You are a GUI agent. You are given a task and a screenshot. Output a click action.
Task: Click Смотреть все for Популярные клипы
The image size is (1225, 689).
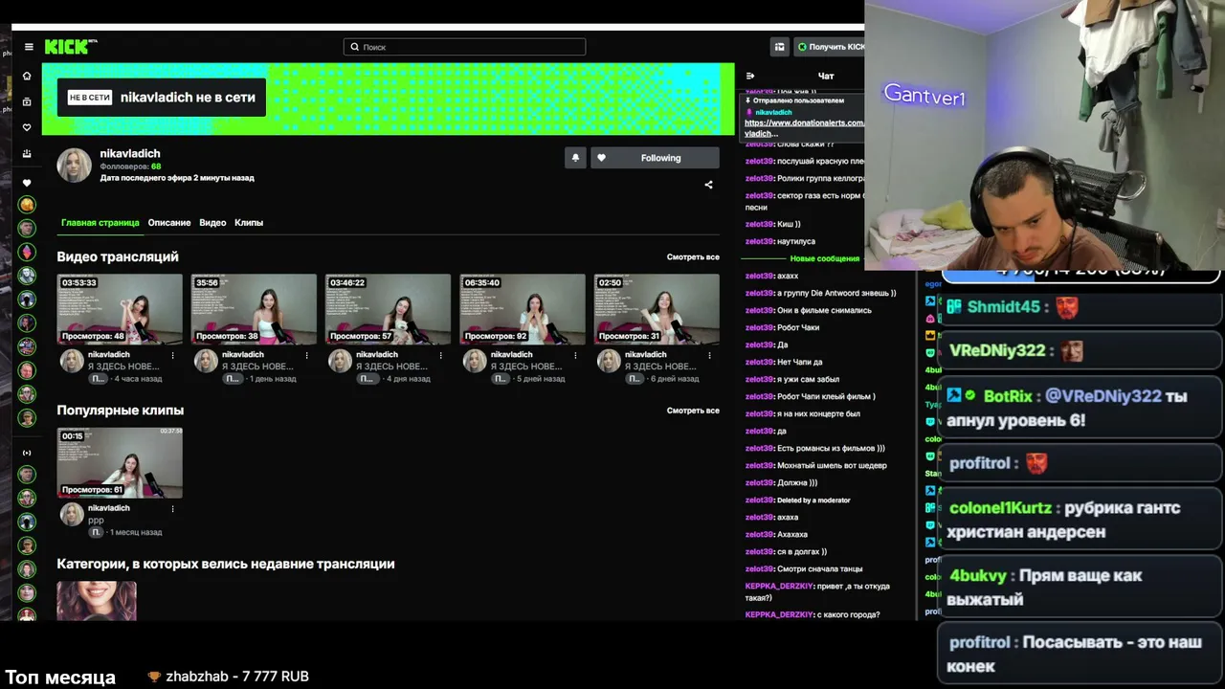click(693, 411)
